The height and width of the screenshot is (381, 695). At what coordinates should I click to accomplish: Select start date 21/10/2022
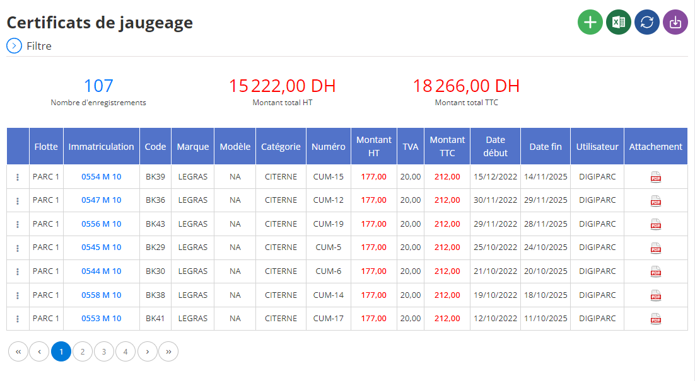click(x=495, y=271)
